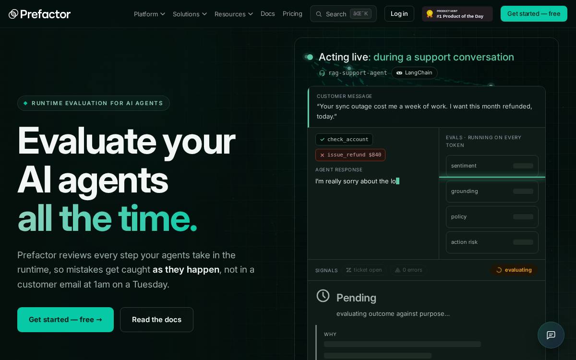Open Read the docs button

(156, 320)
